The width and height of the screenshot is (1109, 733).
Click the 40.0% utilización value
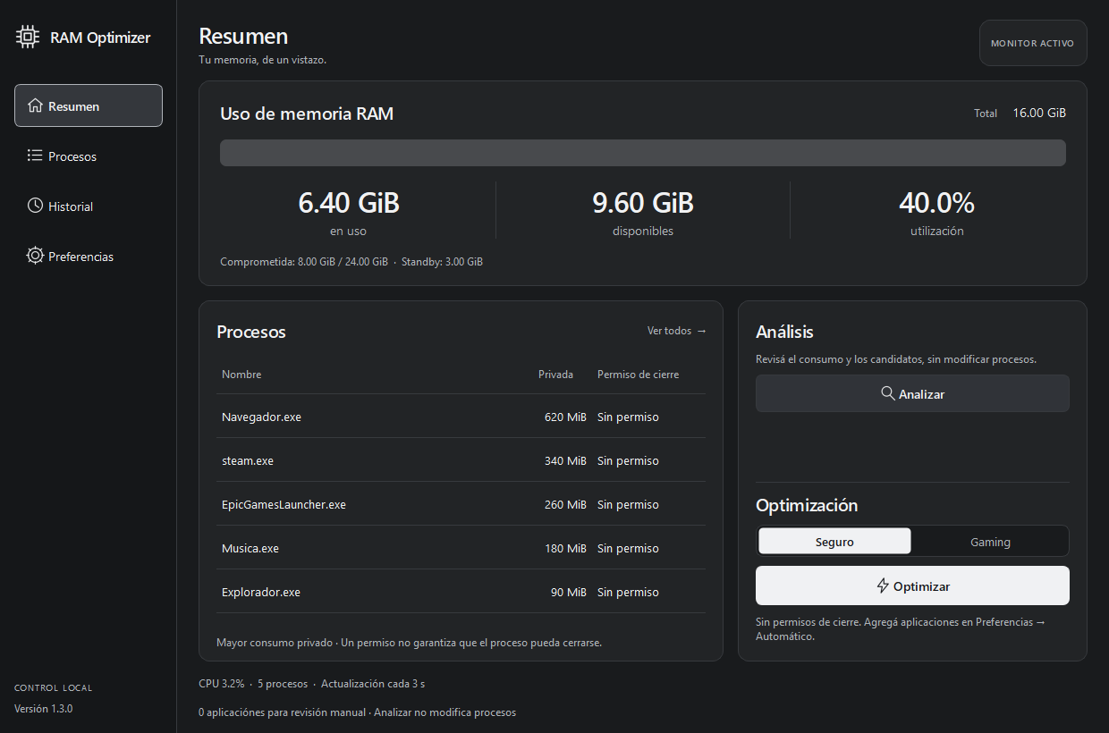(x=936, y=203)
